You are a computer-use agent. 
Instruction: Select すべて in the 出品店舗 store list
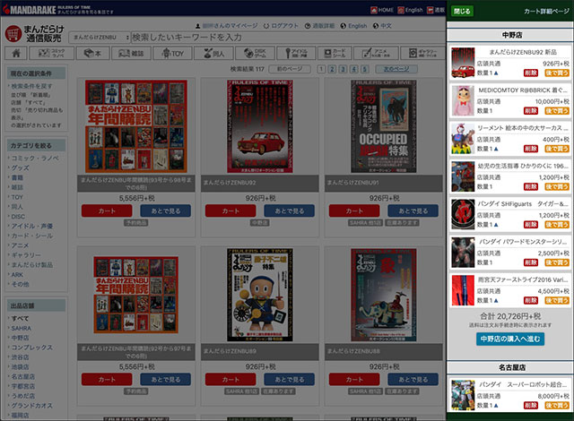[20, 318]
